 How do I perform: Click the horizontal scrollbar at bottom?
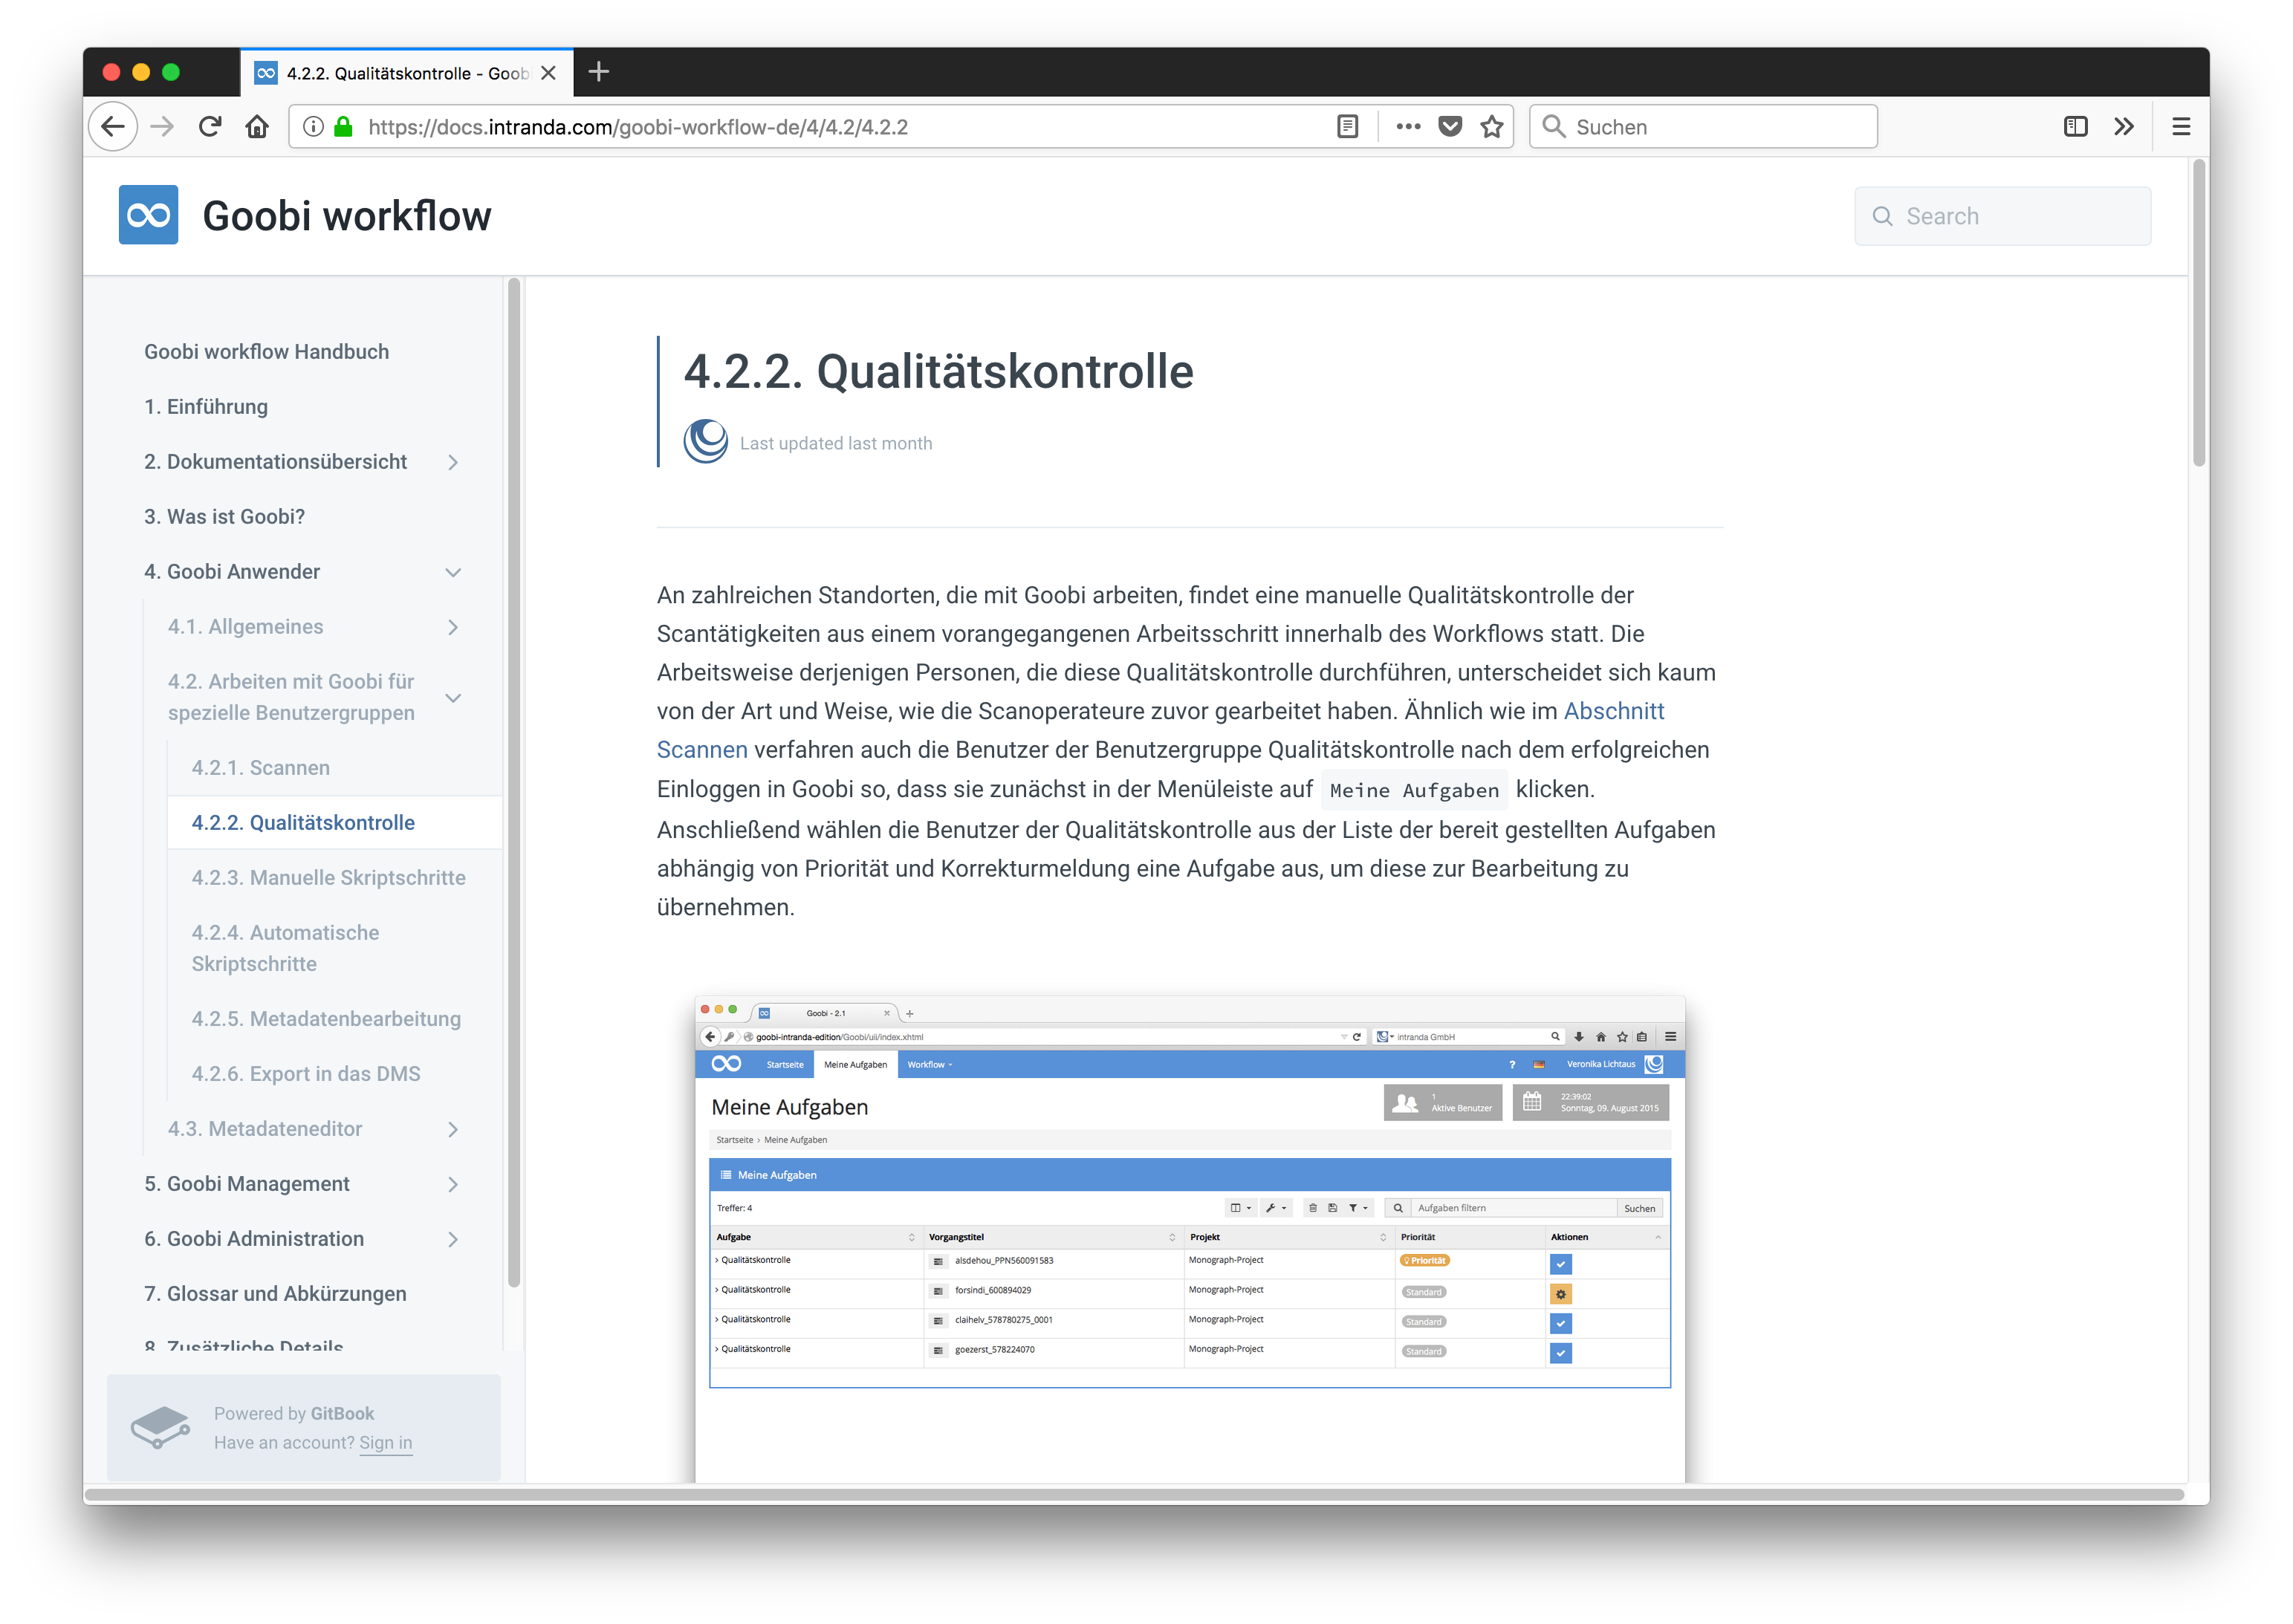[x=1134, y=1494]
